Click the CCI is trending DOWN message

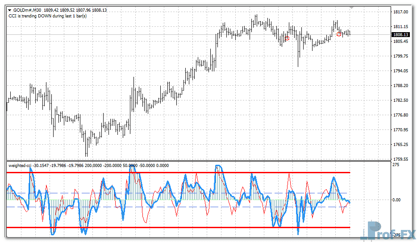tap(47, 16)
